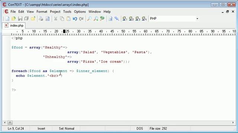Image resolution: width=238 pixels, height=133 pixels.
Task: Click the Save All files icon
Action: [26, 19]
